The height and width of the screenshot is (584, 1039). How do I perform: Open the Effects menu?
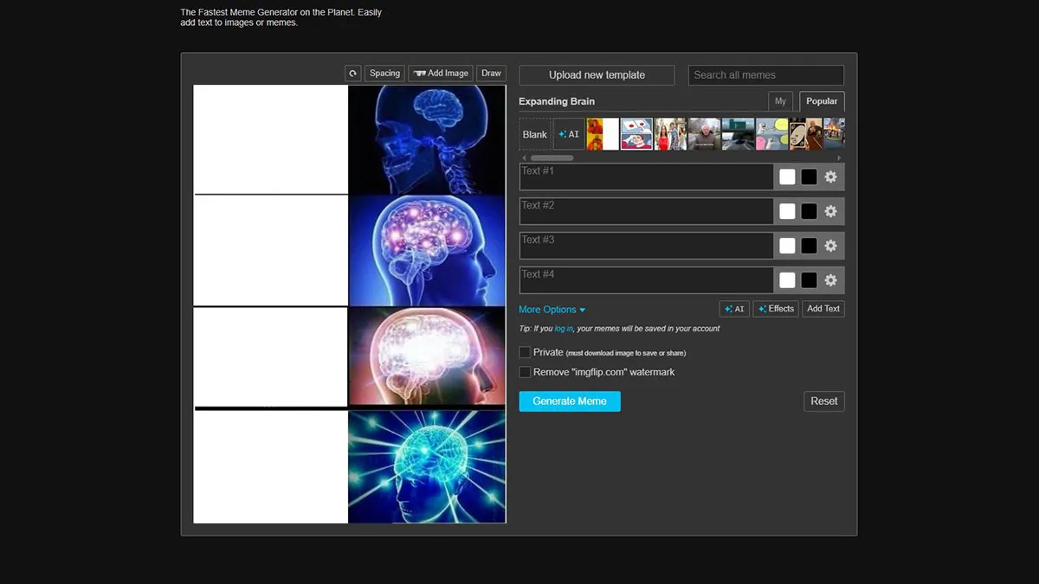coord(776,309)
